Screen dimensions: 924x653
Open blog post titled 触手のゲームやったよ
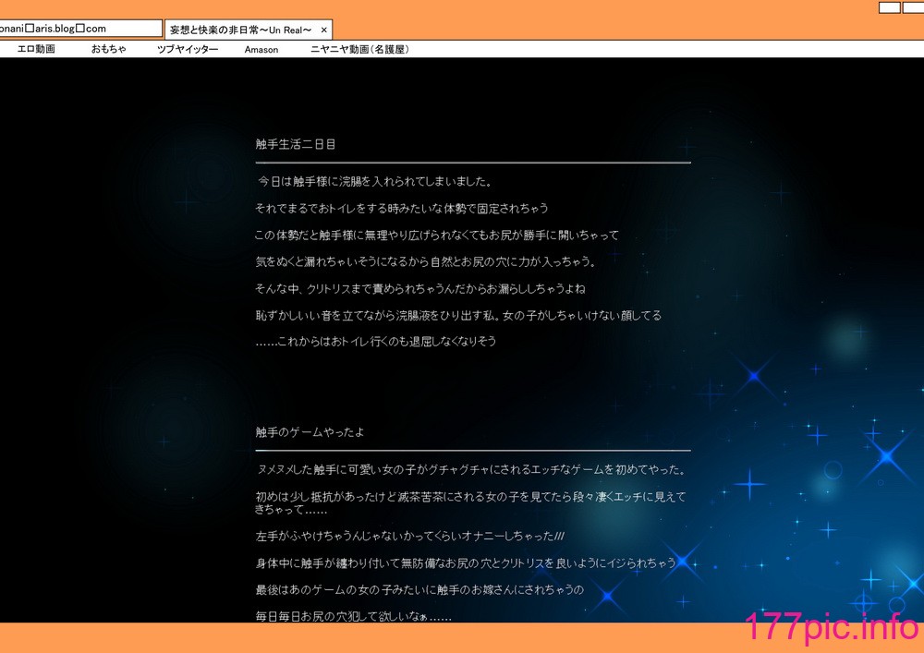coord(310,432)
